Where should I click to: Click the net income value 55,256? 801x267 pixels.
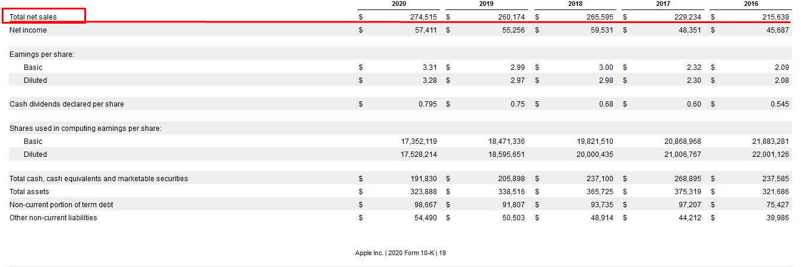click(514, 30)
